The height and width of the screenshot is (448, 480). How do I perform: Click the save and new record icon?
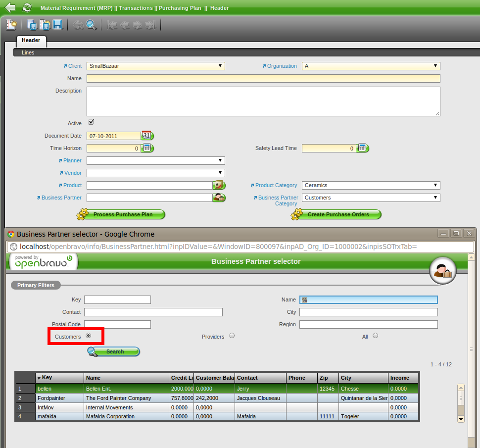pos(45,25)
